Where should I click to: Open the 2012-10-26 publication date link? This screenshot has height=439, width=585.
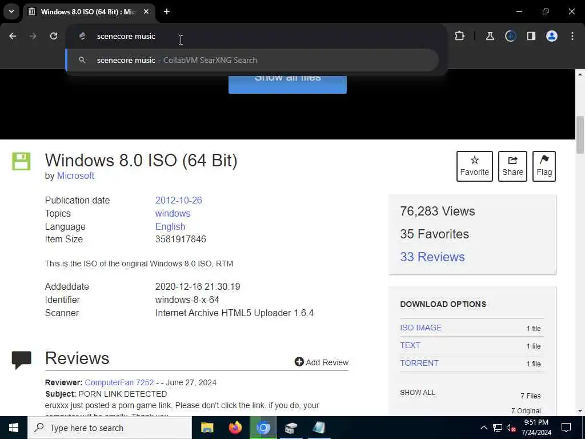click(178, 200)
